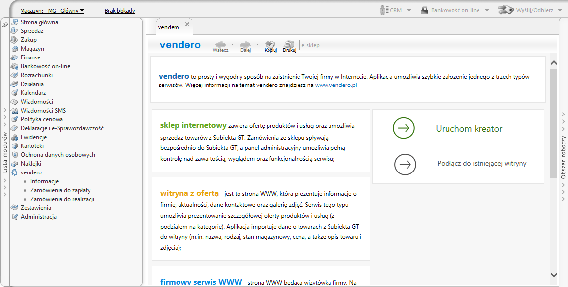Click the Administracja module icon
The image size is (568, 287).
pyautogui.click(x=14, y=217)
